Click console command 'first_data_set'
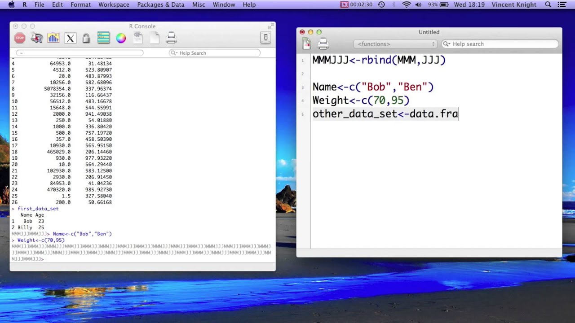575x323 pixels. click(38, 209)
